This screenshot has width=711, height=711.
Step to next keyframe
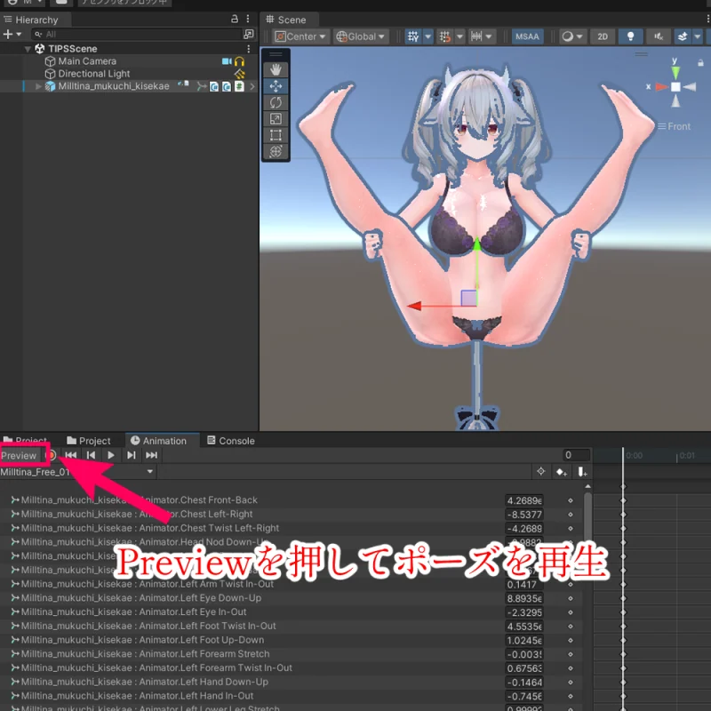[x=131, y=455]
